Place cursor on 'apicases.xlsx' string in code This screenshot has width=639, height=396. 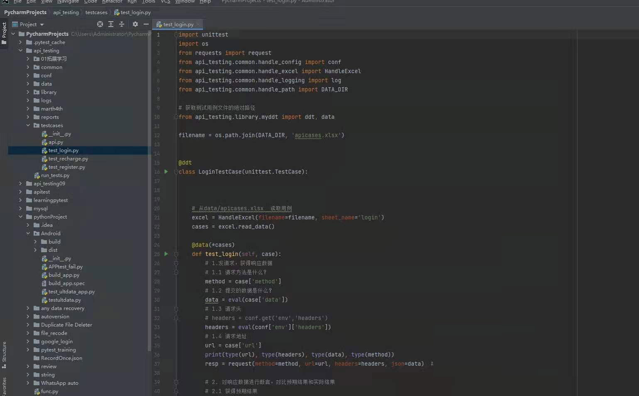coord(318,135)
